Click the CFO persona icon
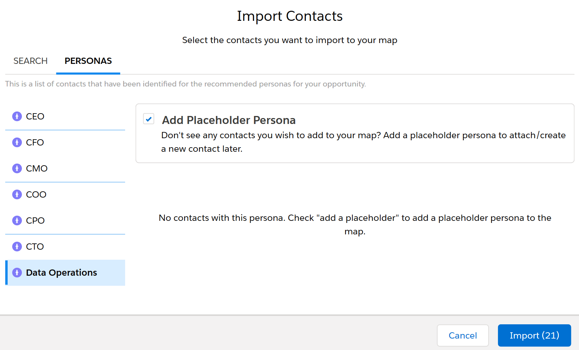The width and height of the screenshot is (579, 350). click(17, 142)
